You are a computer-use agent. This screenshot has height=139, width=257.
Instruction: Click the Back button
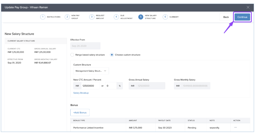(x=226, y=17)
